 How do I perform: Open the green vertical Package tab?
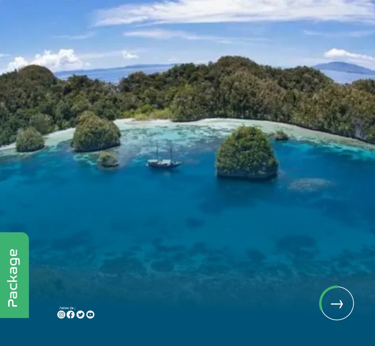tap(14, 275)
